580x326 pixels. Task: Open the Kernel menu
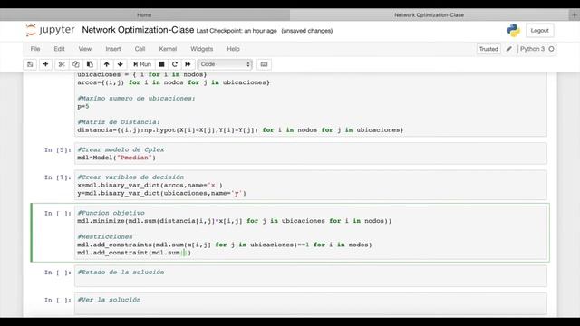click(x=168, y=49)
